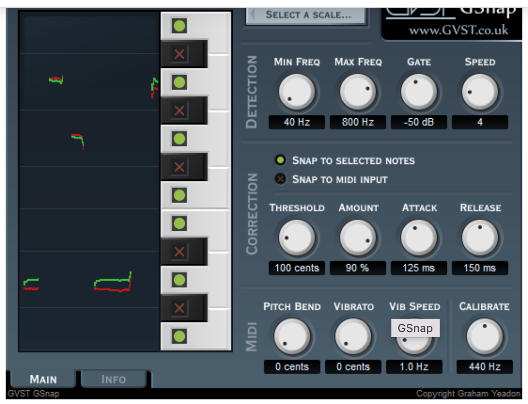This screenshot has height=404, width=528.
Task: Click the Vib Speed label
Action: coord(414,307)
